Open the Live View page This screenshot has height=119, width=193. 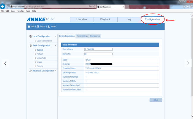[x=81, y=19]
